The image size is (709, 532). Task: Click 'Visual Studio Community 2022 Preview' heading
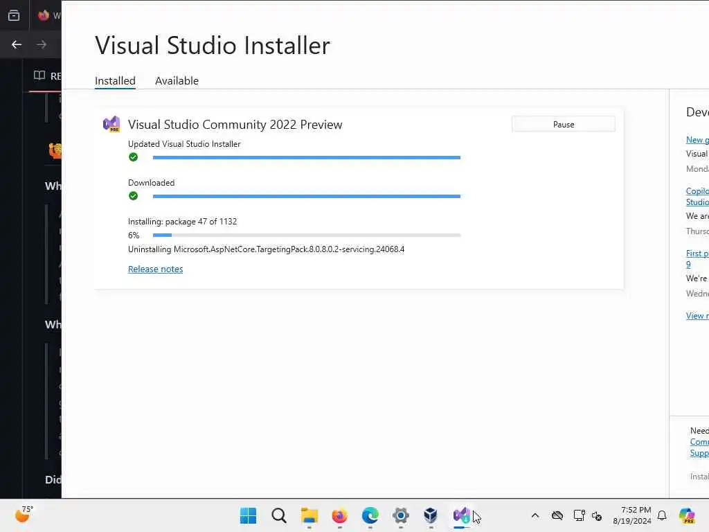pyautogui.click(x=235, y=125)
